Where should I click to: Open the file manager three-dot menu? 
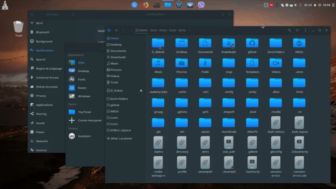(305, 30)
